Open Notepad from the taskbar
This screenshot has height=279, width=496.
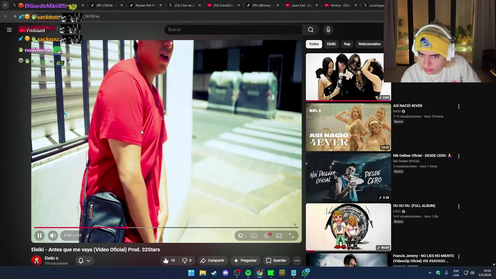point(294,273)
